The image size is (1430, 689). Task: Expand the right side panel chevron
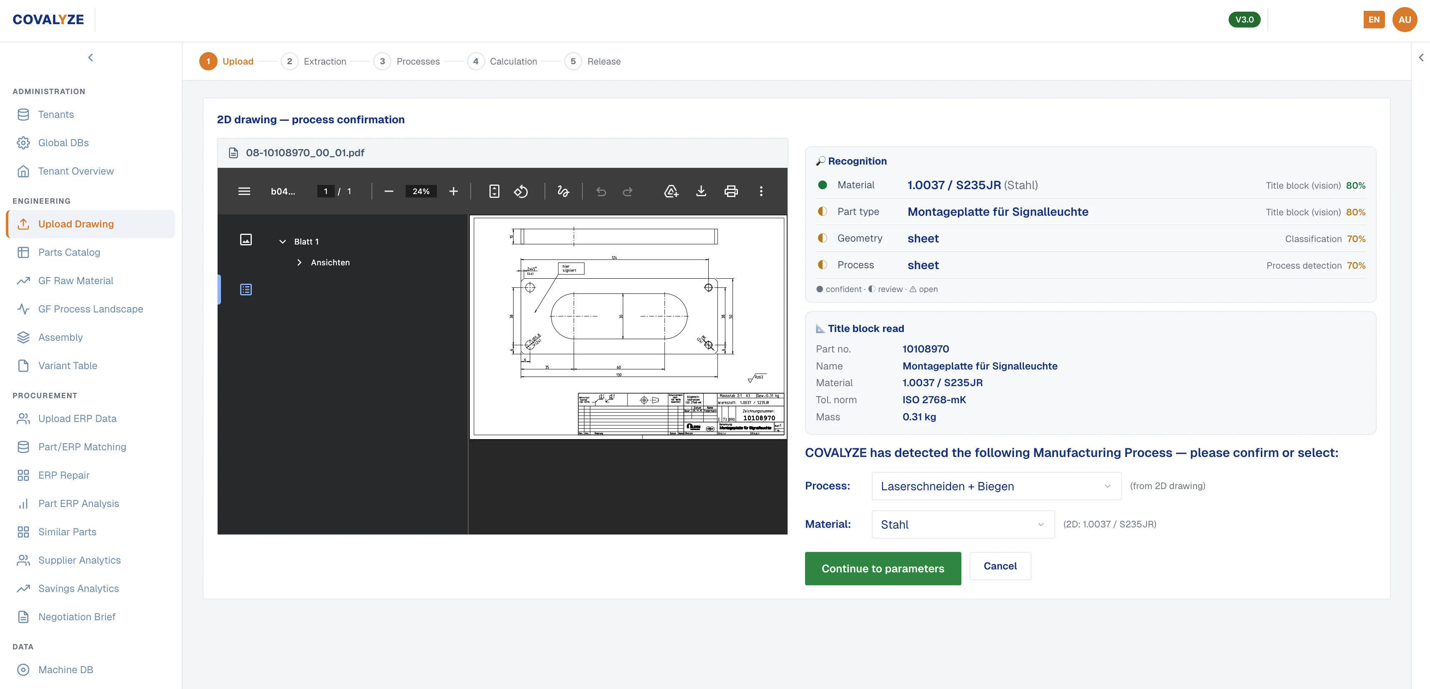(x=1420, y=57)
